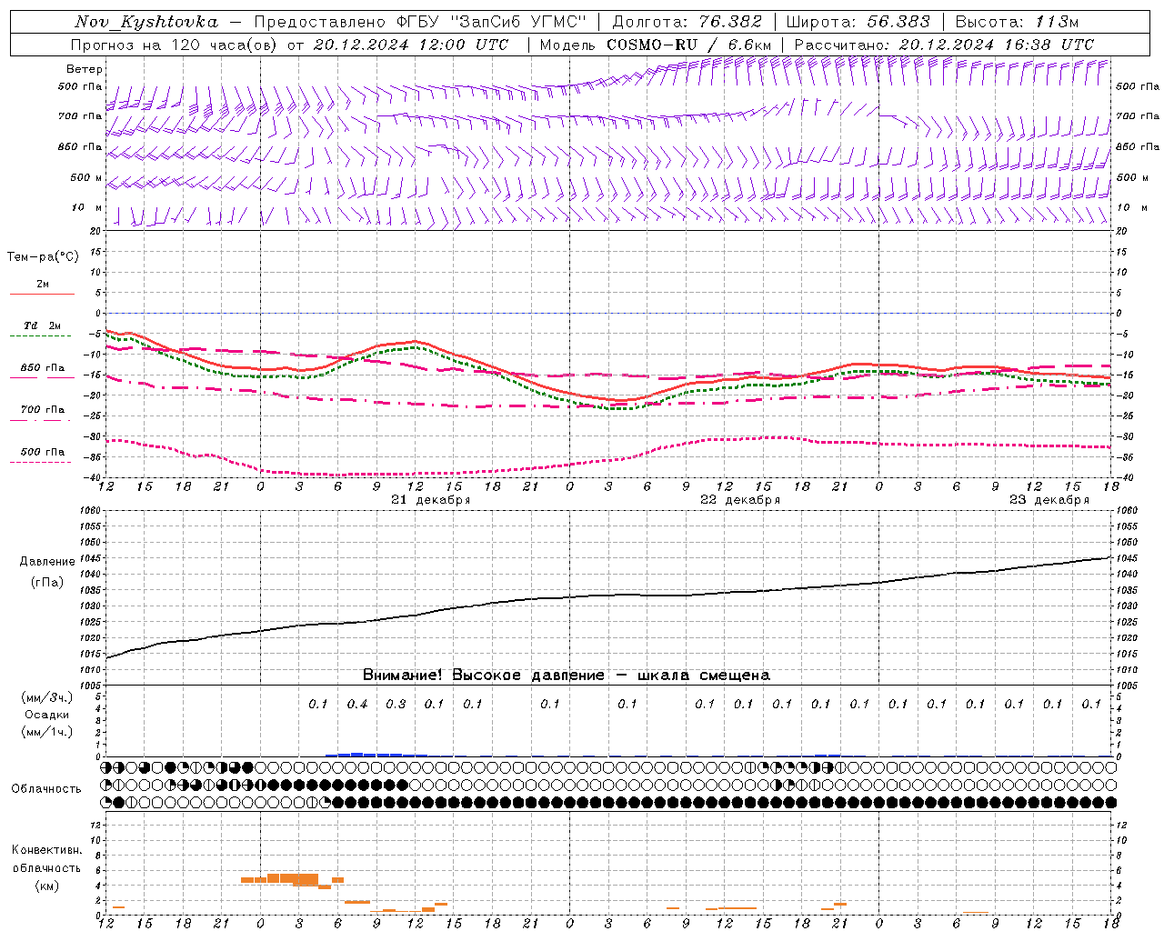Viewport: 1164px width, 931px height.
Task: Click the 21 декабря date label
Action: pos(430,500)
